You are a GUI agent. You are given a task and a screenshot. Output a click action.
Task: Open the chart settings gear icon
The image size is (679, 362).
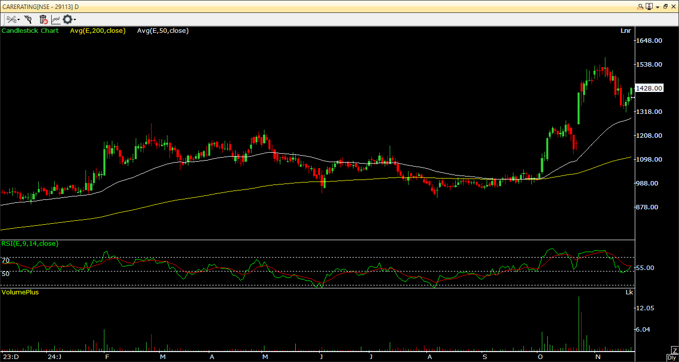pyautogui.click(x=67, y=19)
